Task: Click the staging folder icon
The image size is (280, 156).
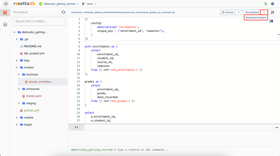Action: [24, 103]
